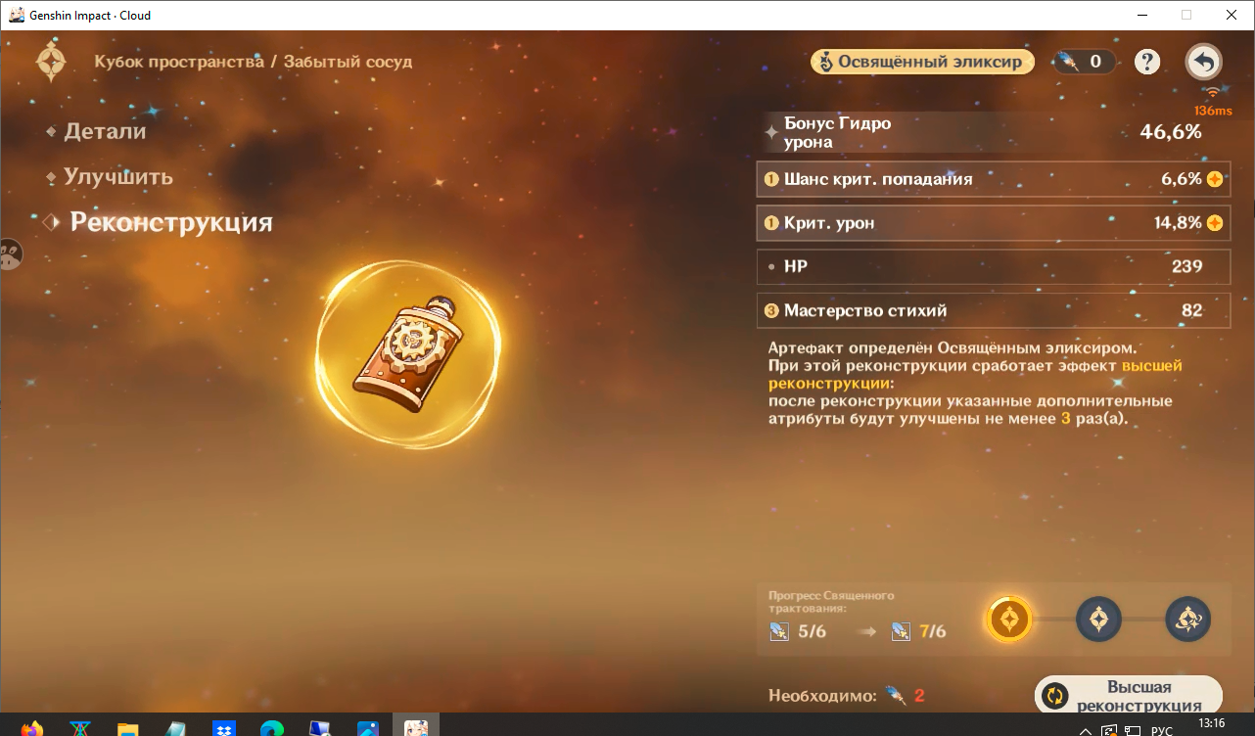Open the Детали tab
The width and height of the screenshot is (1255, 736).
click(105, 131)
